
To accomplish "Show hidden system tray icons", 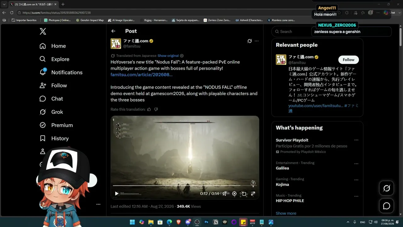I will (x=348, y=222).
